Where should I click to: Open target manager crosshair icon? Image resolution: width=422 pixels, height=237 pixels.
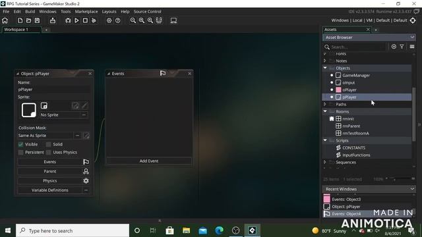tap(413, 20)
